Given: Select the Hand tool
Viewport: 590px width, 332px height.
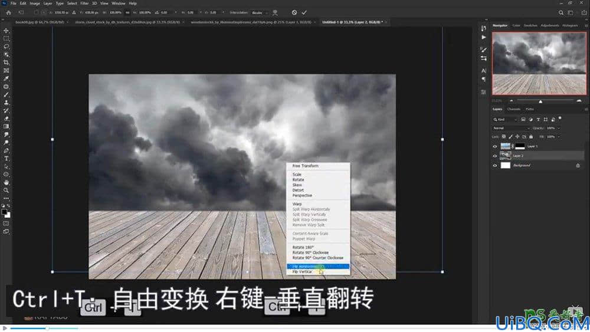Looking at the screenshot, I should (6, 182).
